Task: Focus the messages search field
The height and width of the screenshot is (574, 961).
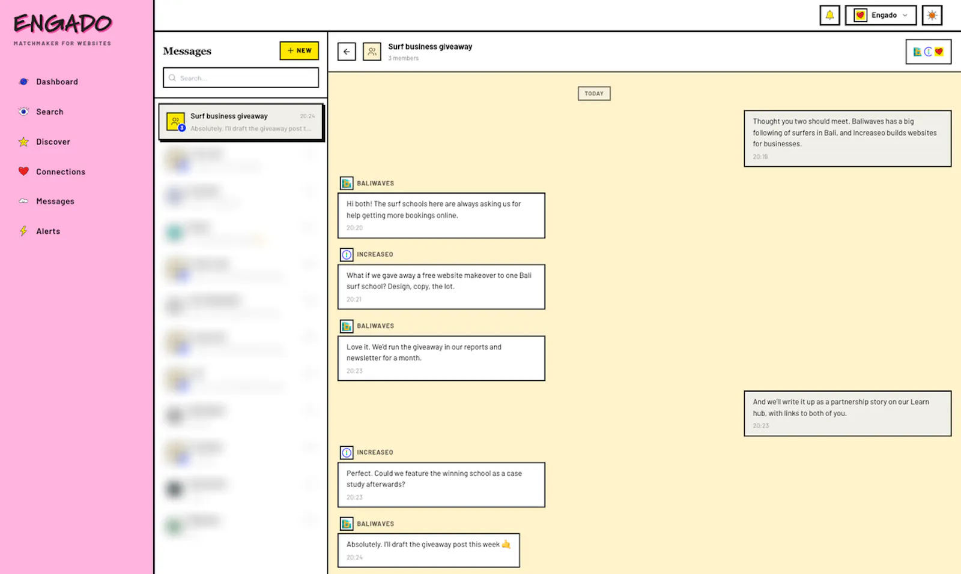Action: [x=241, y=78]
